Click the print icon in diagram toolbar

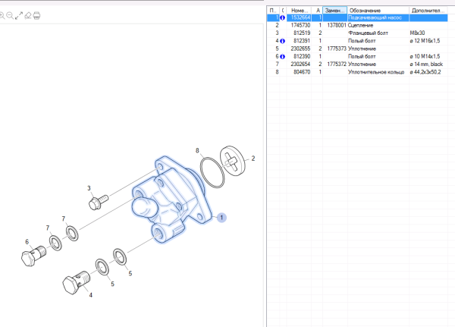pos(36,15)
